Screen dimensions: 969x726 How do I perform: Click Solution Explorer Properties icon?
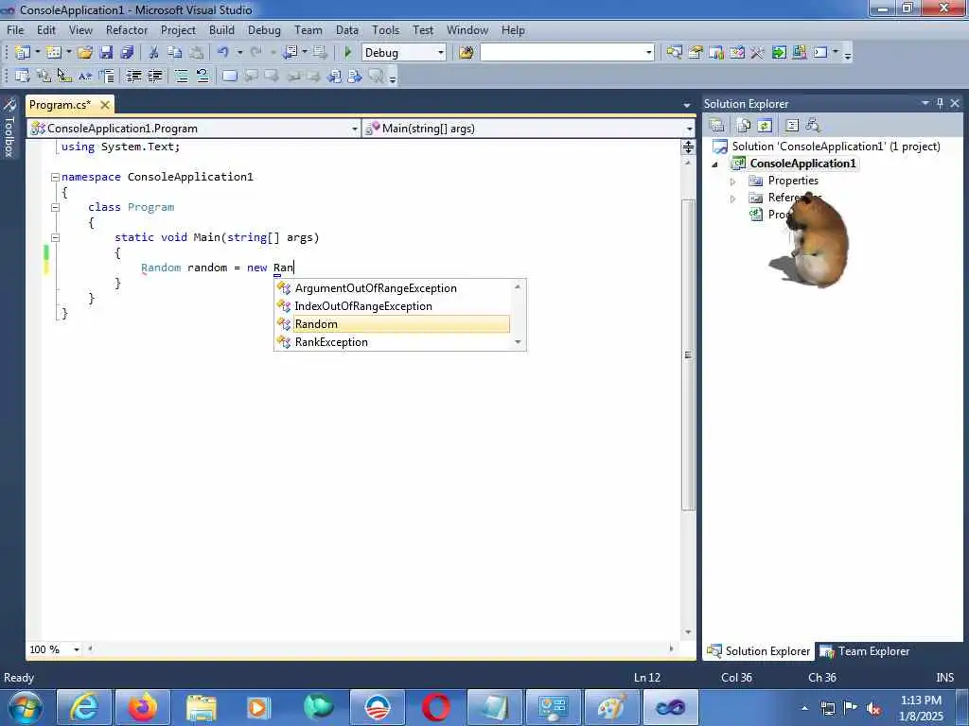click(717, 126)
